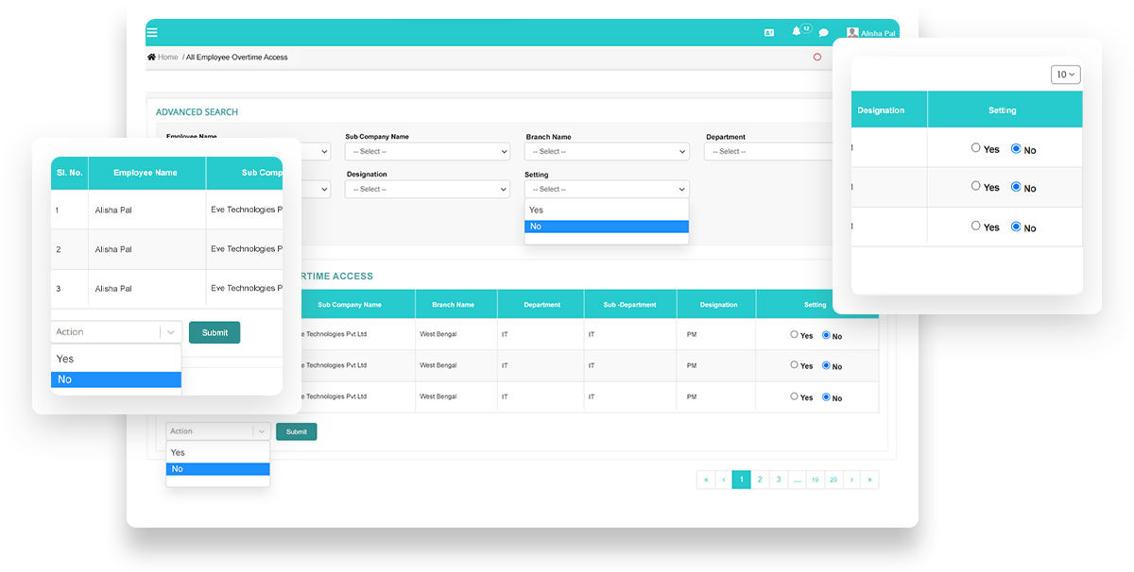This screenshot has width=1134, height=572.
Task: Click Submit button in the left panel
Action: point(215,332)
